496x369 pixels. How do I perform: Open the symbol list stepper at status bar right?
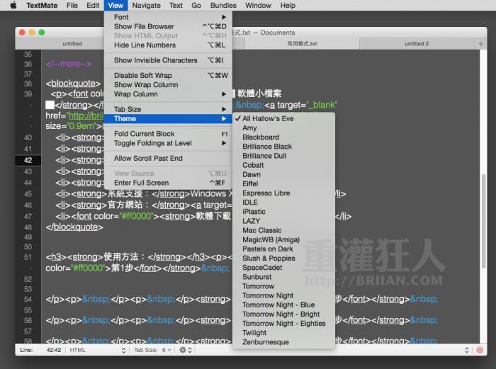pos(466,350)
